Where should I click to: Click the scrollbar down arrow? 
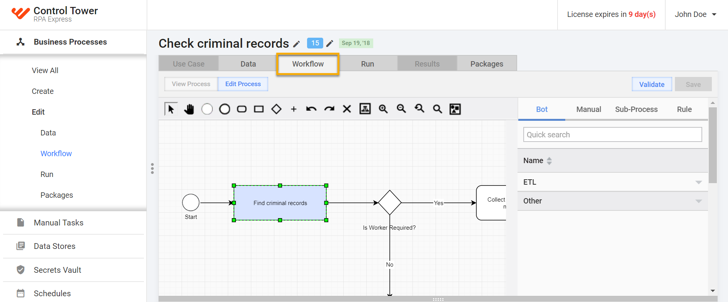click(713, 291)
